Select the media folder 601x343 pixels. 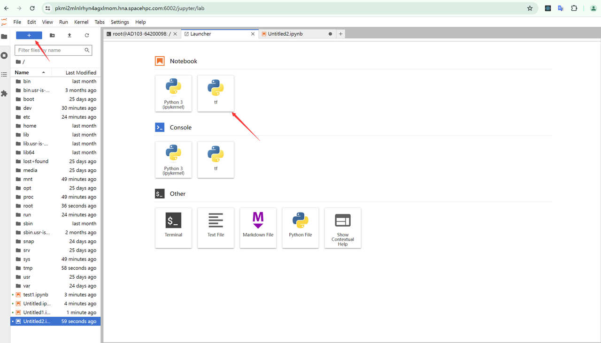(x=55, y=170)
